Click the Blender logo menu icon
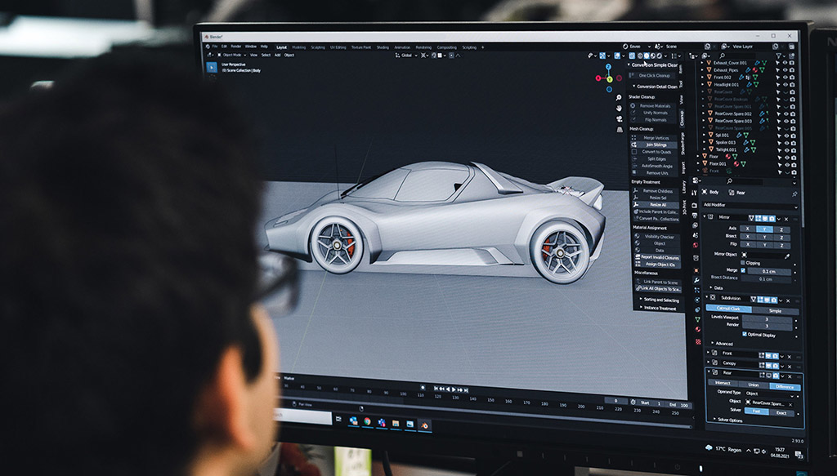This screenshot has height=476, width=837. 208,47
